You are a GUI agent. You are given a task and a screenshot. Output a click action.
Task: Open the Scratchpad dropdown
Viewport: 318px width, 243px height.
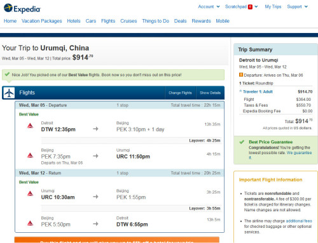pos(242,6)
